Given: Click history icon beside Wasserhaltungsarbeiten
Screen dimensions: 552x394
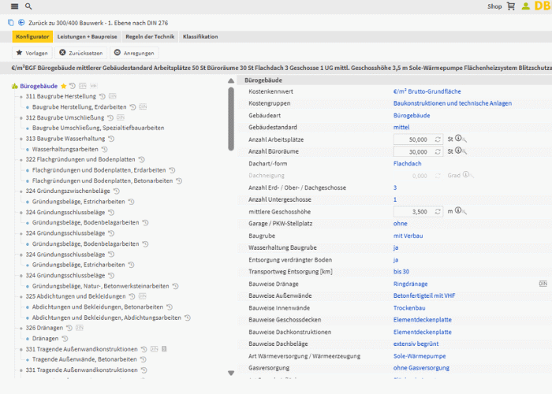Looking at the screenshot, I should click(x=105, y=149).
